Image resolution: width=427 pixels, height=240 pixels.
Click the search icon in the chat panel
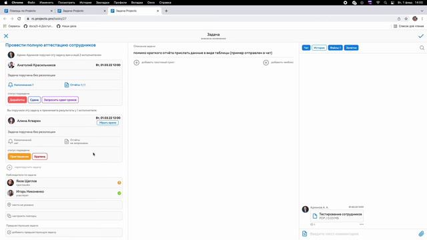coord(422,48)
